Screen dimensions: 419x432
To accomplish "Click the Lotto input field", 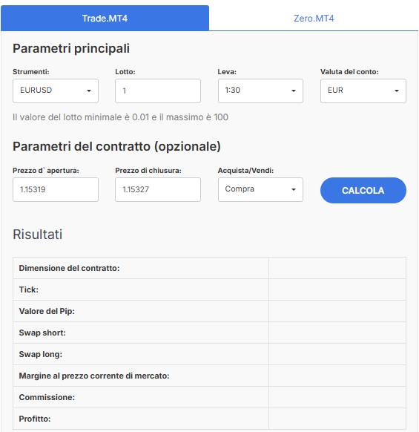I will [x=158, y=91].
